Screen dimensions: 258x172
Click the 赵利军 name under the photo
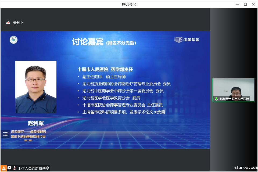[x=36, y=123]
